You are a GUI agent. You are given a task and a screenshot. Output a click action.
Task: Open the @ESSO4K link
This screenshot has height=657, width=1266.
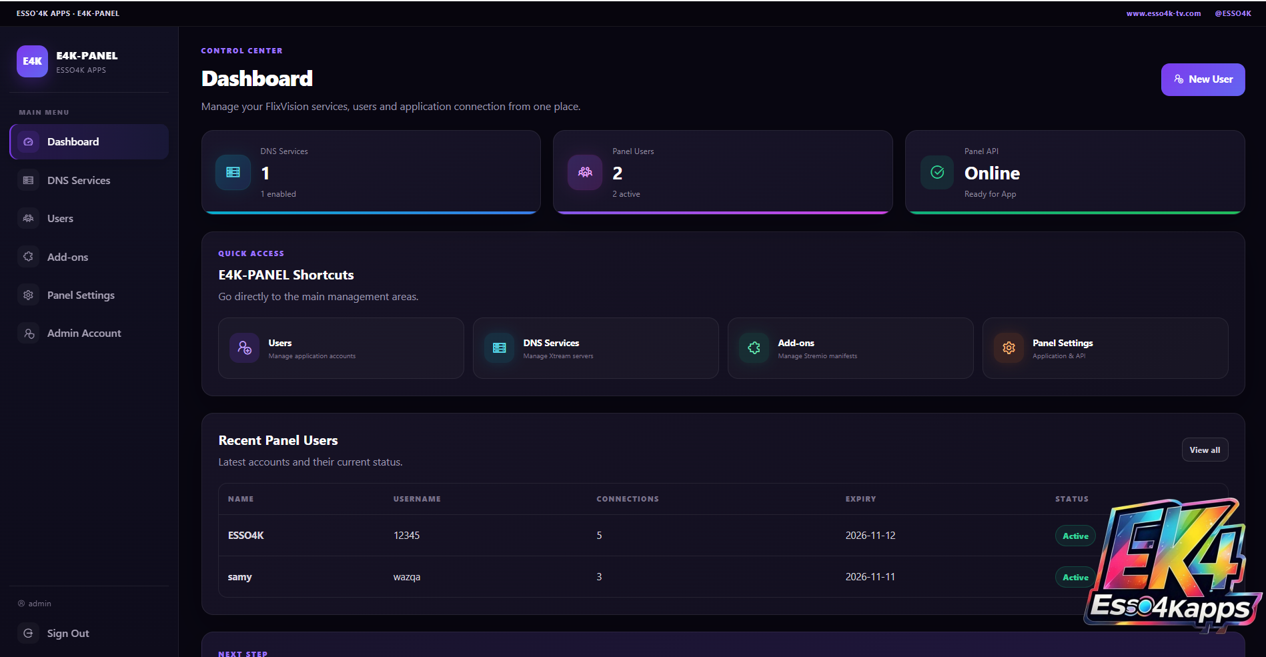point(1233,13)
